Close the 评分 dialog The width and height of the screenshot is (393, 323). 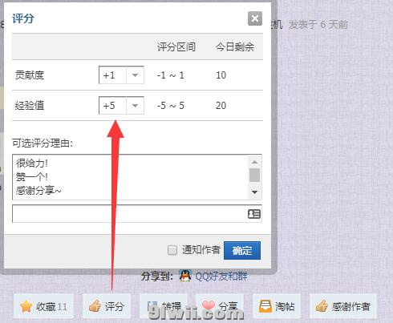tap(255, 18)
